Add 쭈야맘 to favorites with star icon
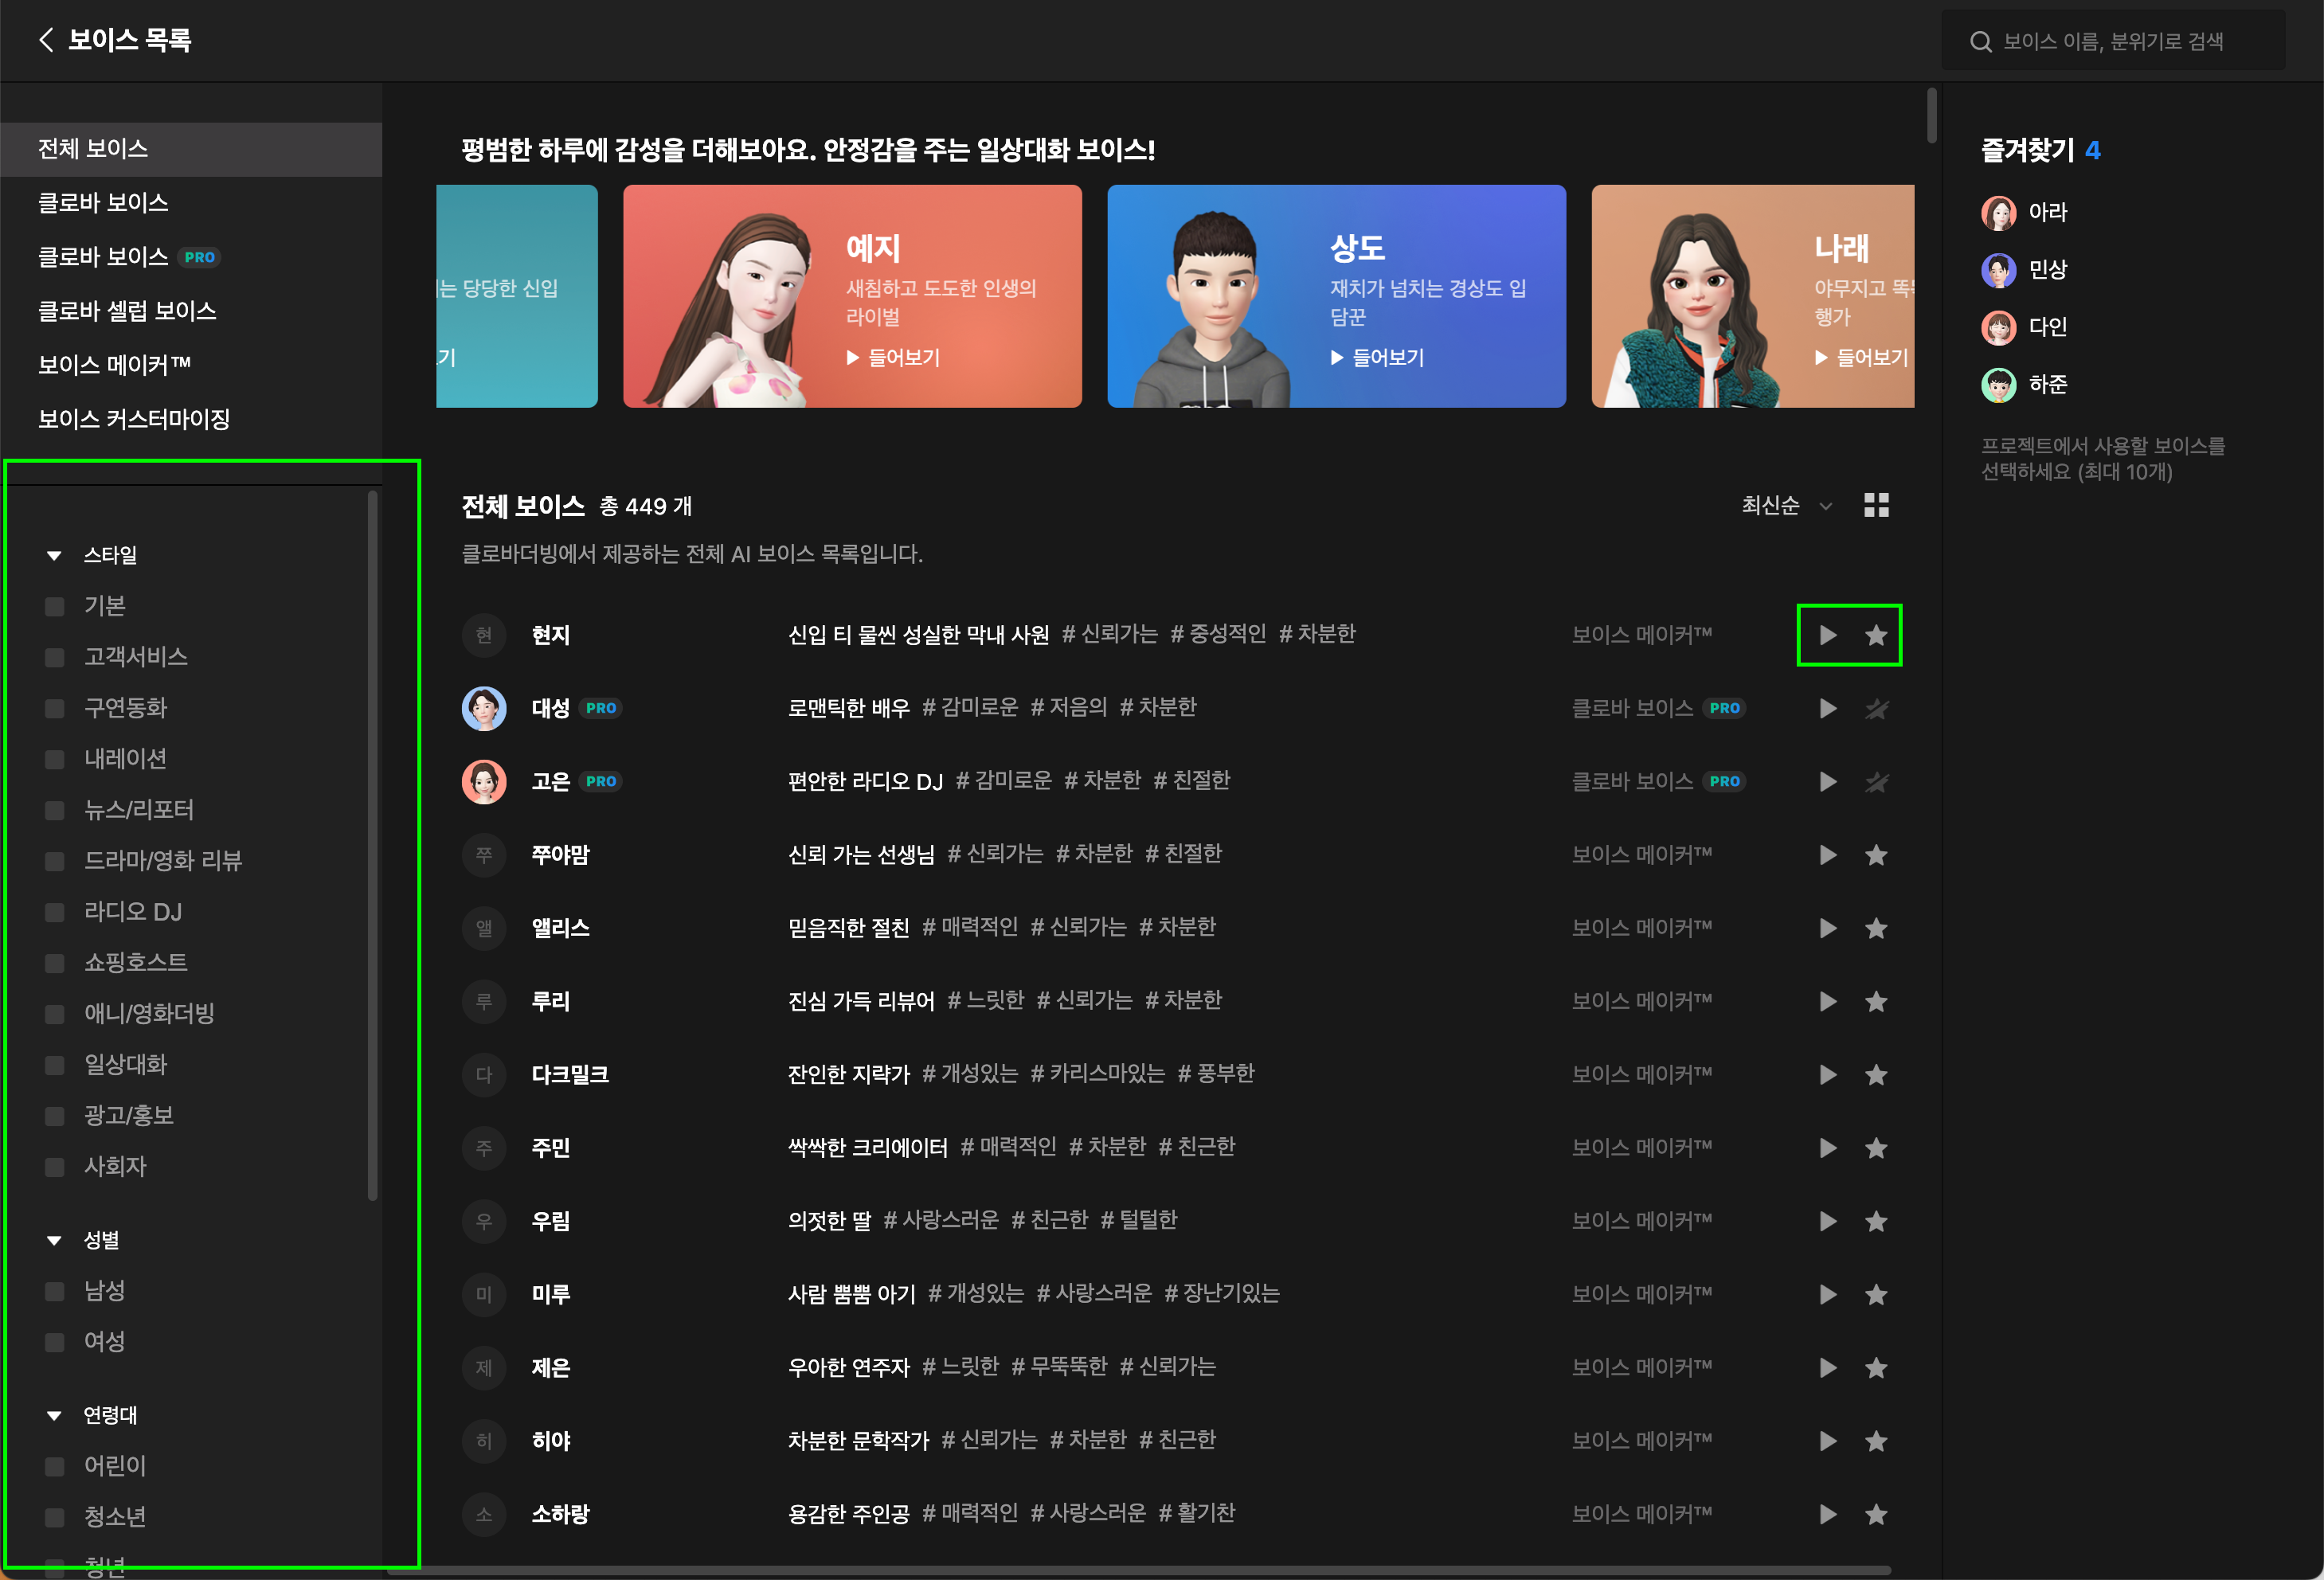The width and height of the screenshot is (2324, 1580). point(1876,855)
